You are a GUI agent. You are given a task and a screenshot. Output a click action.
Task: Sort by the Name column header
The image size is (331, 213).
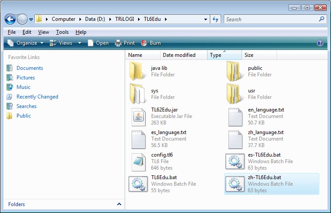point(143,55)
